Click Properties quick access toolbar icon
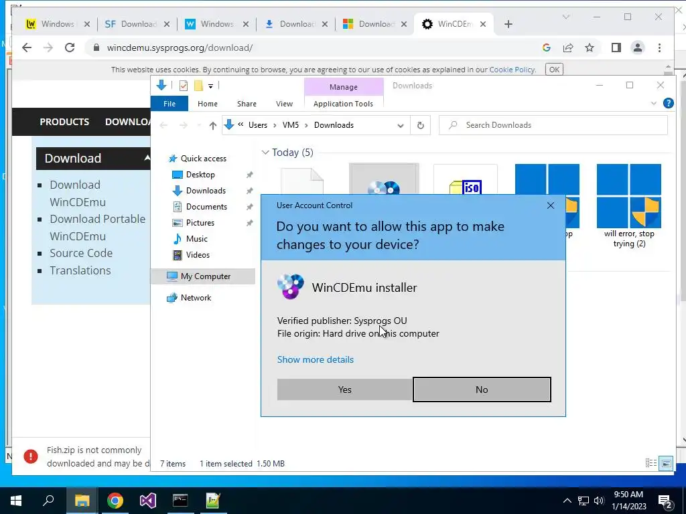Viewport: 686px width, 514px height. pyautogui.click(x=184, y=85)
